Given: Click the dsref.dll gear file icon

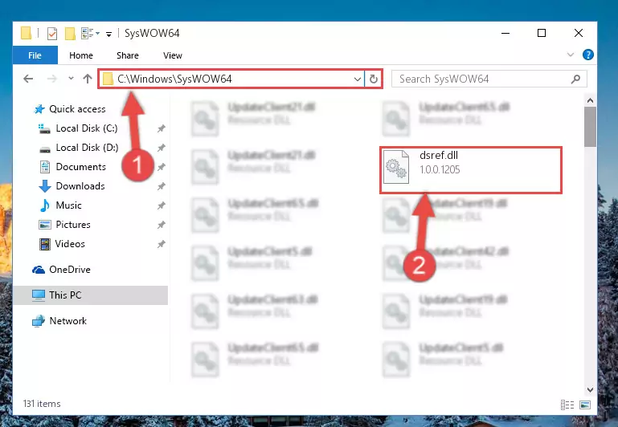Looking at the screenshot, I should pos(396,167).
